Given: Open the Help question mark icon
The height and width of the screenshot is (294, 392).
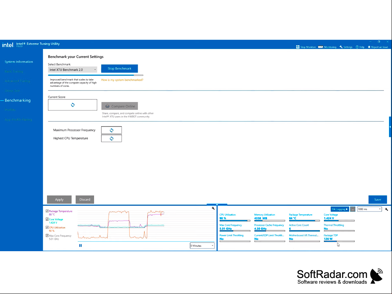Looking at the screenshot, I should pos(357,47).
